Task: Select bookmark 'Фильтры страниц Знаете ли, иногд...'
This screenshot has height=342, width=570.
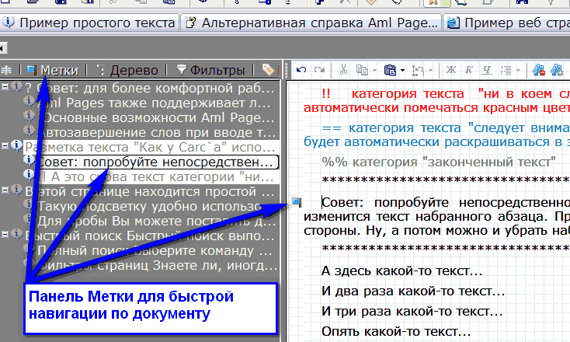Action: point(158,266)
